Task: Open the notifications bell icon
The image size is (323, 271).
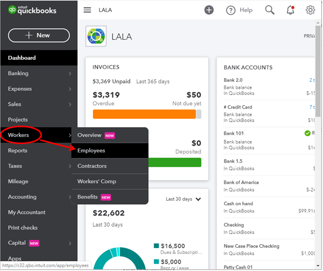Action: coord(290,10)
